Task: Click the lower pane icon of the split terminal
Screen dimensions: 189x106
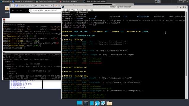Action: (x=4, y=52)
